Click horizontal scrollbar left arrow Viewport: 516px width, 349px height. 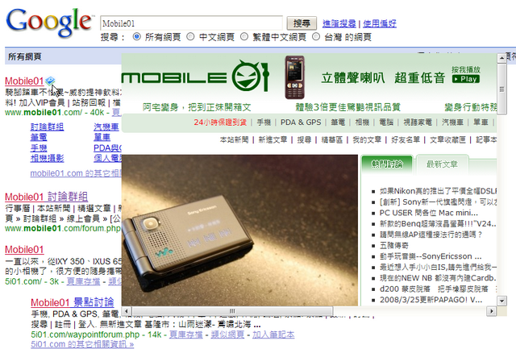coord(127,311)
